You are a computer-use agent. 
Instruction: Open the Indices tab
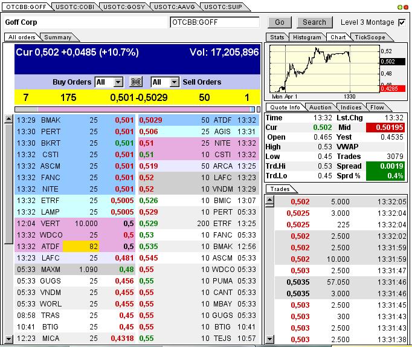coord(351,107)
